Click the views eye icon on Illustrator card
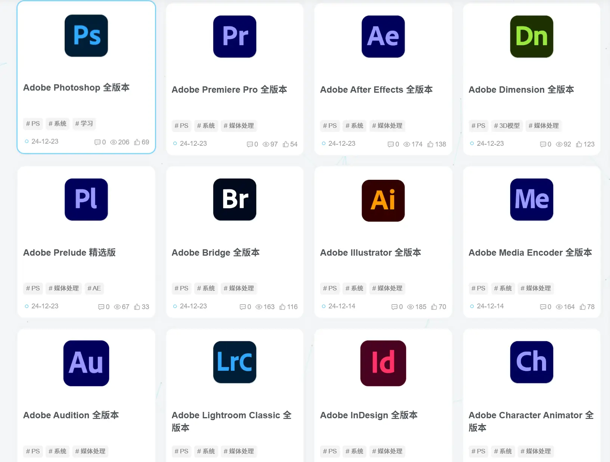The width and height of the screenshot is (610, 462). pyautogui.click(x=411, y=307)
